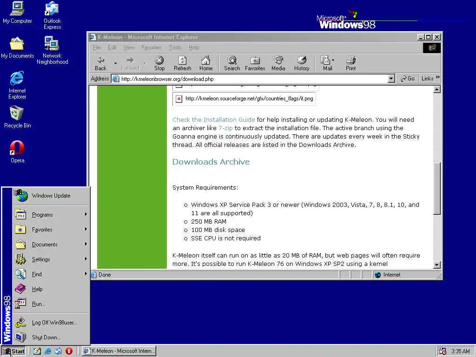The width and height of the screenshot is (476, 357).
Task: Select Outlook Express desktop shortcut
Action: click(52, 15)
